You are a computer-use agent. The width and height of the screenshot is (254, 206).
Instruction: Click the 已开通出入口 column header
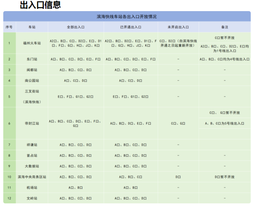[x=130, y=27]
